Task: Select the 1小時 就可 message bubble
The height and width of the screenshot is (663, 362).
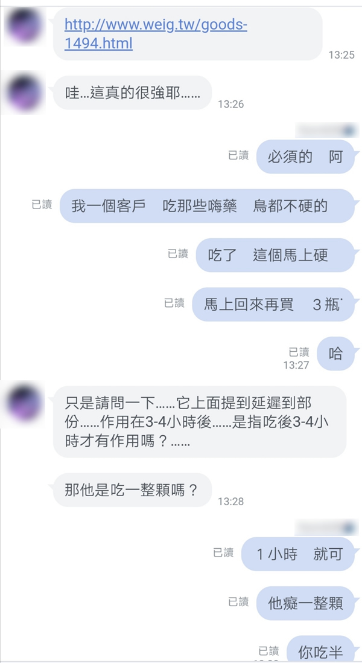Action: pos(298,554)
